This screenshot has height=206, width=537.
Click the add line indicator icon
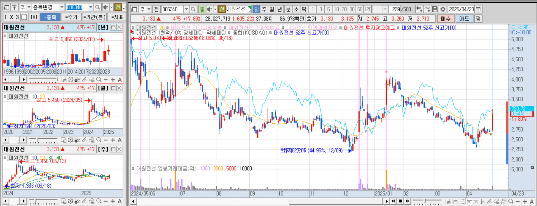pos(427,9)
